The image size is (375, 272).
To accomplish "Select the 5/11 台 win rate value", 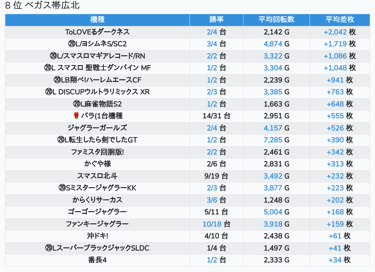I will (x=216, y=212).
